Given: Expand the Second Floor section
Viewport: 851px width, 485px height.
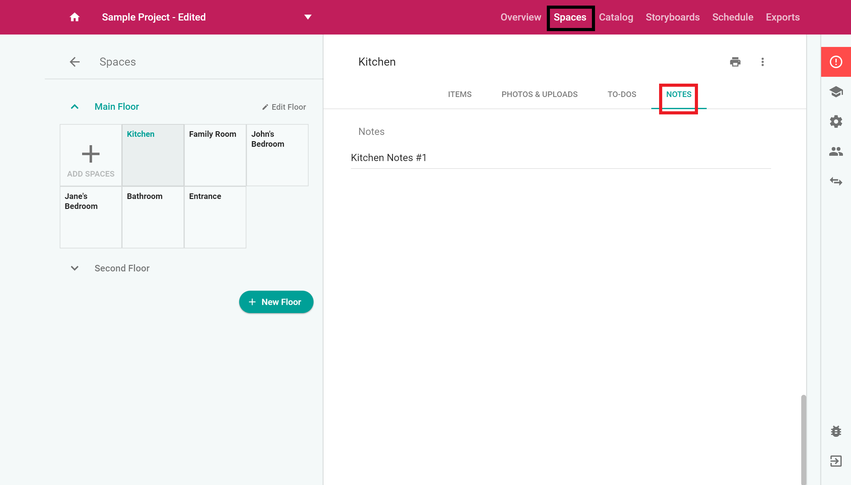Looking at the screenshot, I should click(x=75, y=268).
